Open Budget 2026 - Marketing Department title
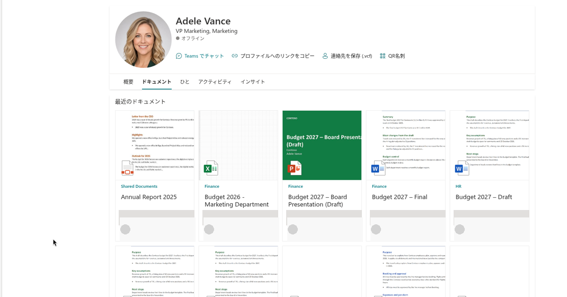The image size is (567, 297). pyautogui.click(x=236, y=201)
